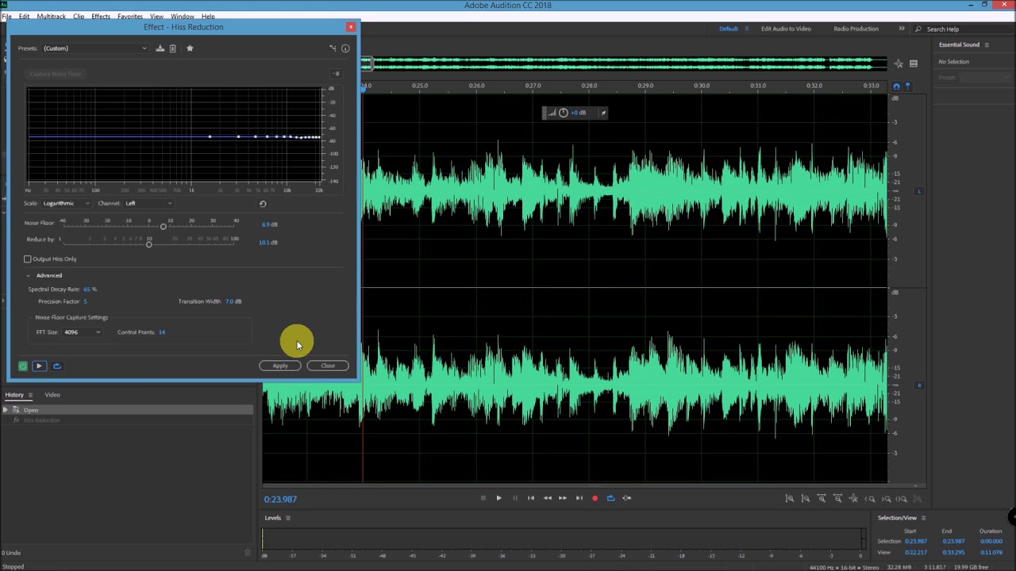Screen dimensions: 1016x571
Task: Toggle effect power state button
Action: pos(22,366)
